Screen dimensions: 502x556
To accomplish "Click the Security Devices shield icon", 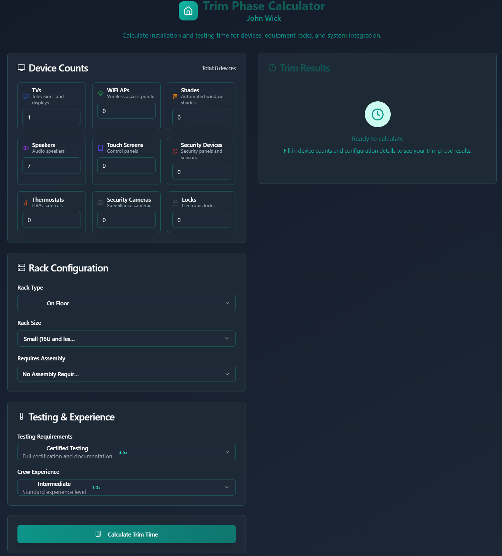I will pyautogui.click(x=175, y=151).
